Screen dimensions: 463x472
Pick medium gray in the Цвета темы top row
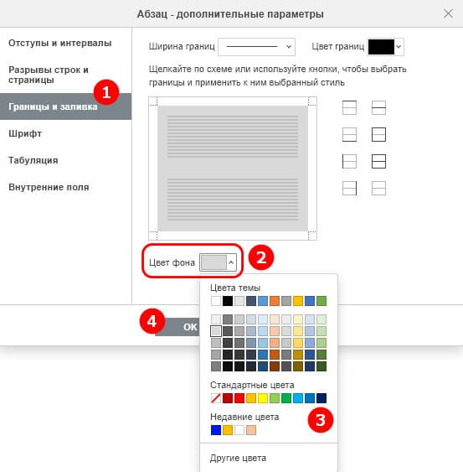(286, 301)
